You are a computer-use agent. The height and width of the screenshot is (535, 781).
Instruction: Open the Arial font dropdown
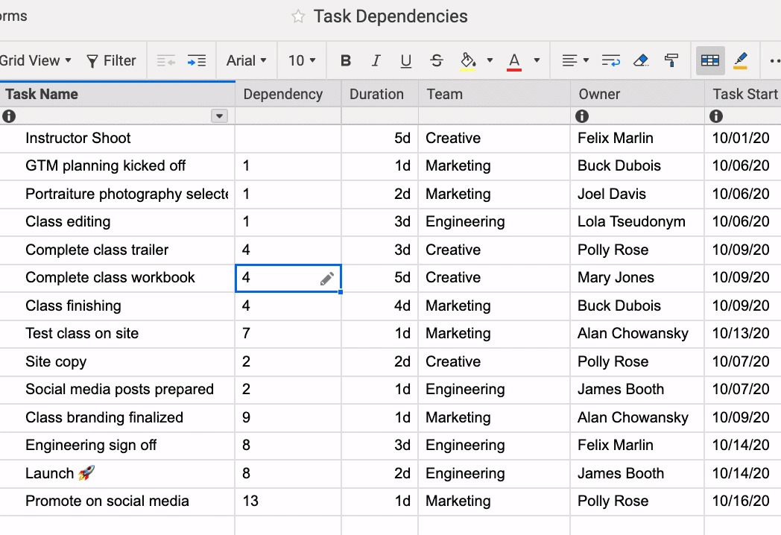[247, 61]
